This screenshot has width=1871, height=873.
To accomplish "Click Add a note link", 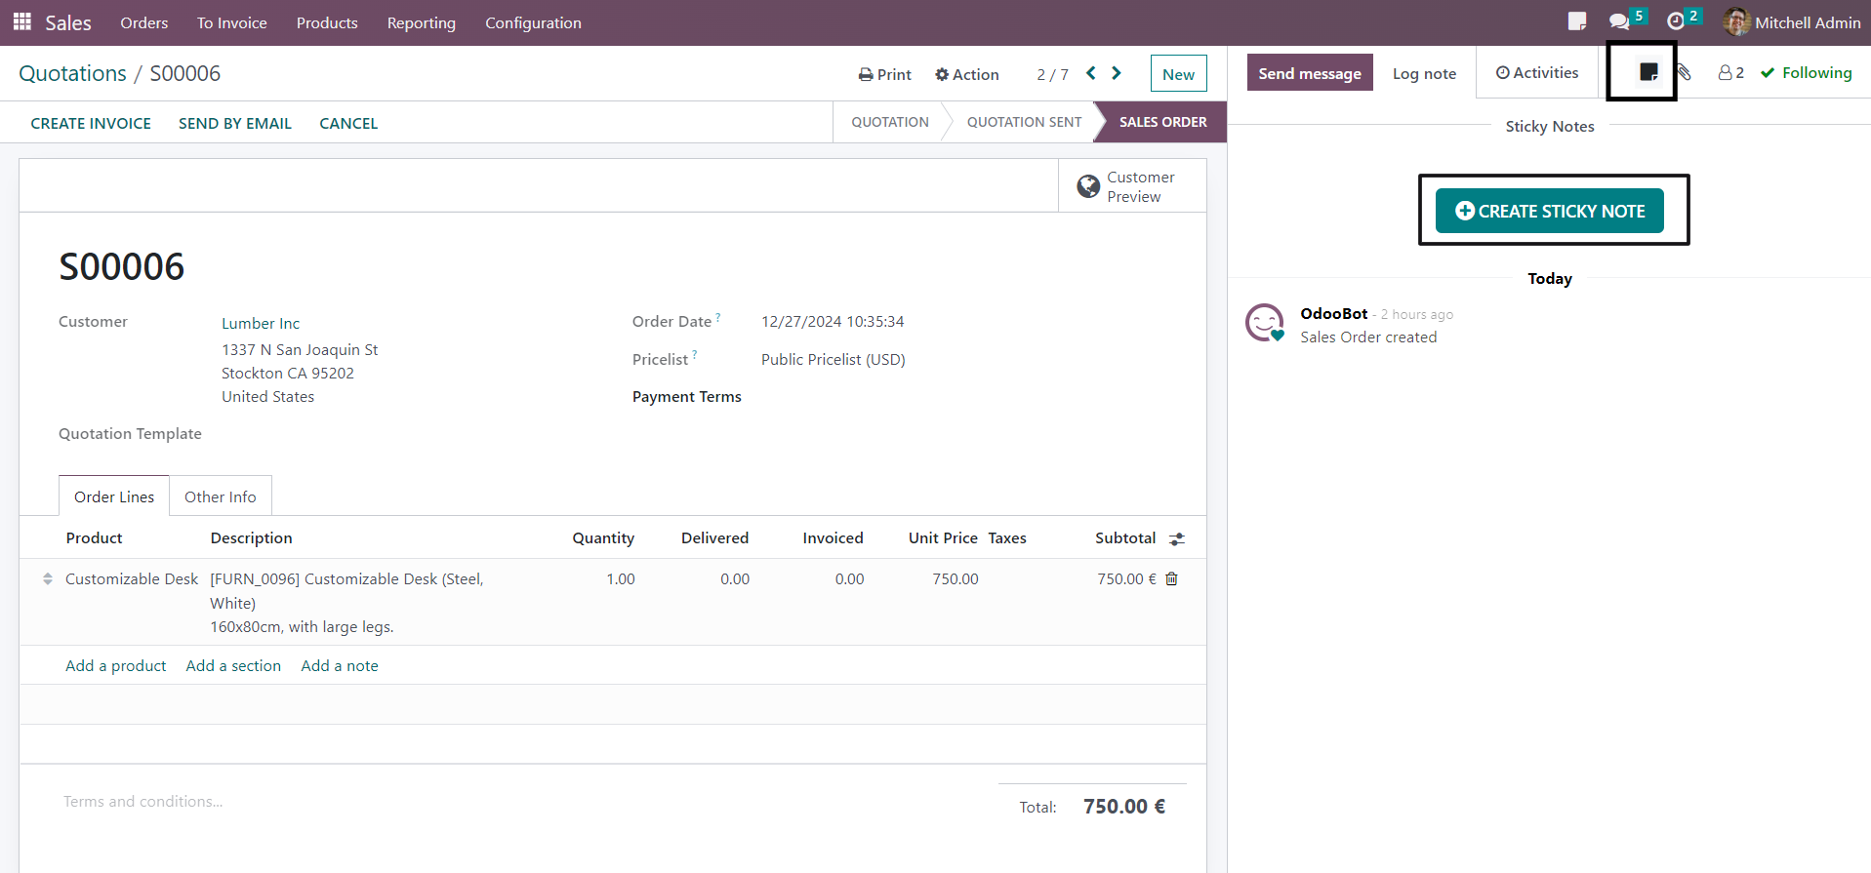I will point(340,665).
